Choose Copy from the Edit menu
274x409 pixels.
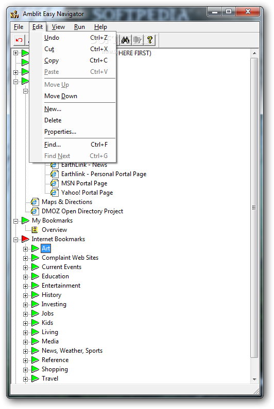(x=73, y=60)
